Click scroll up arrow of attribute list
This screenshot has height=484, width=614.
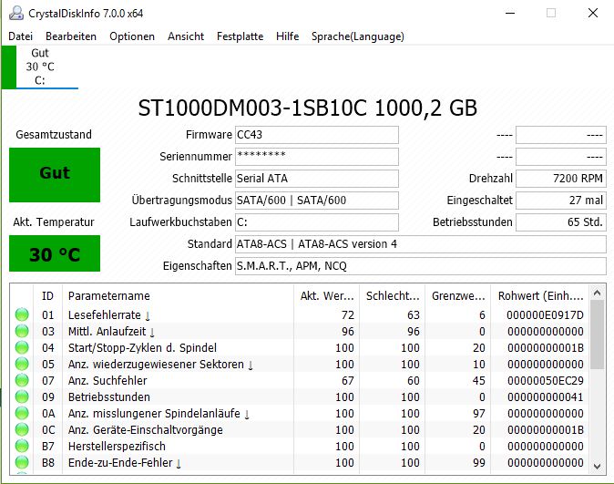click(598, 293)
